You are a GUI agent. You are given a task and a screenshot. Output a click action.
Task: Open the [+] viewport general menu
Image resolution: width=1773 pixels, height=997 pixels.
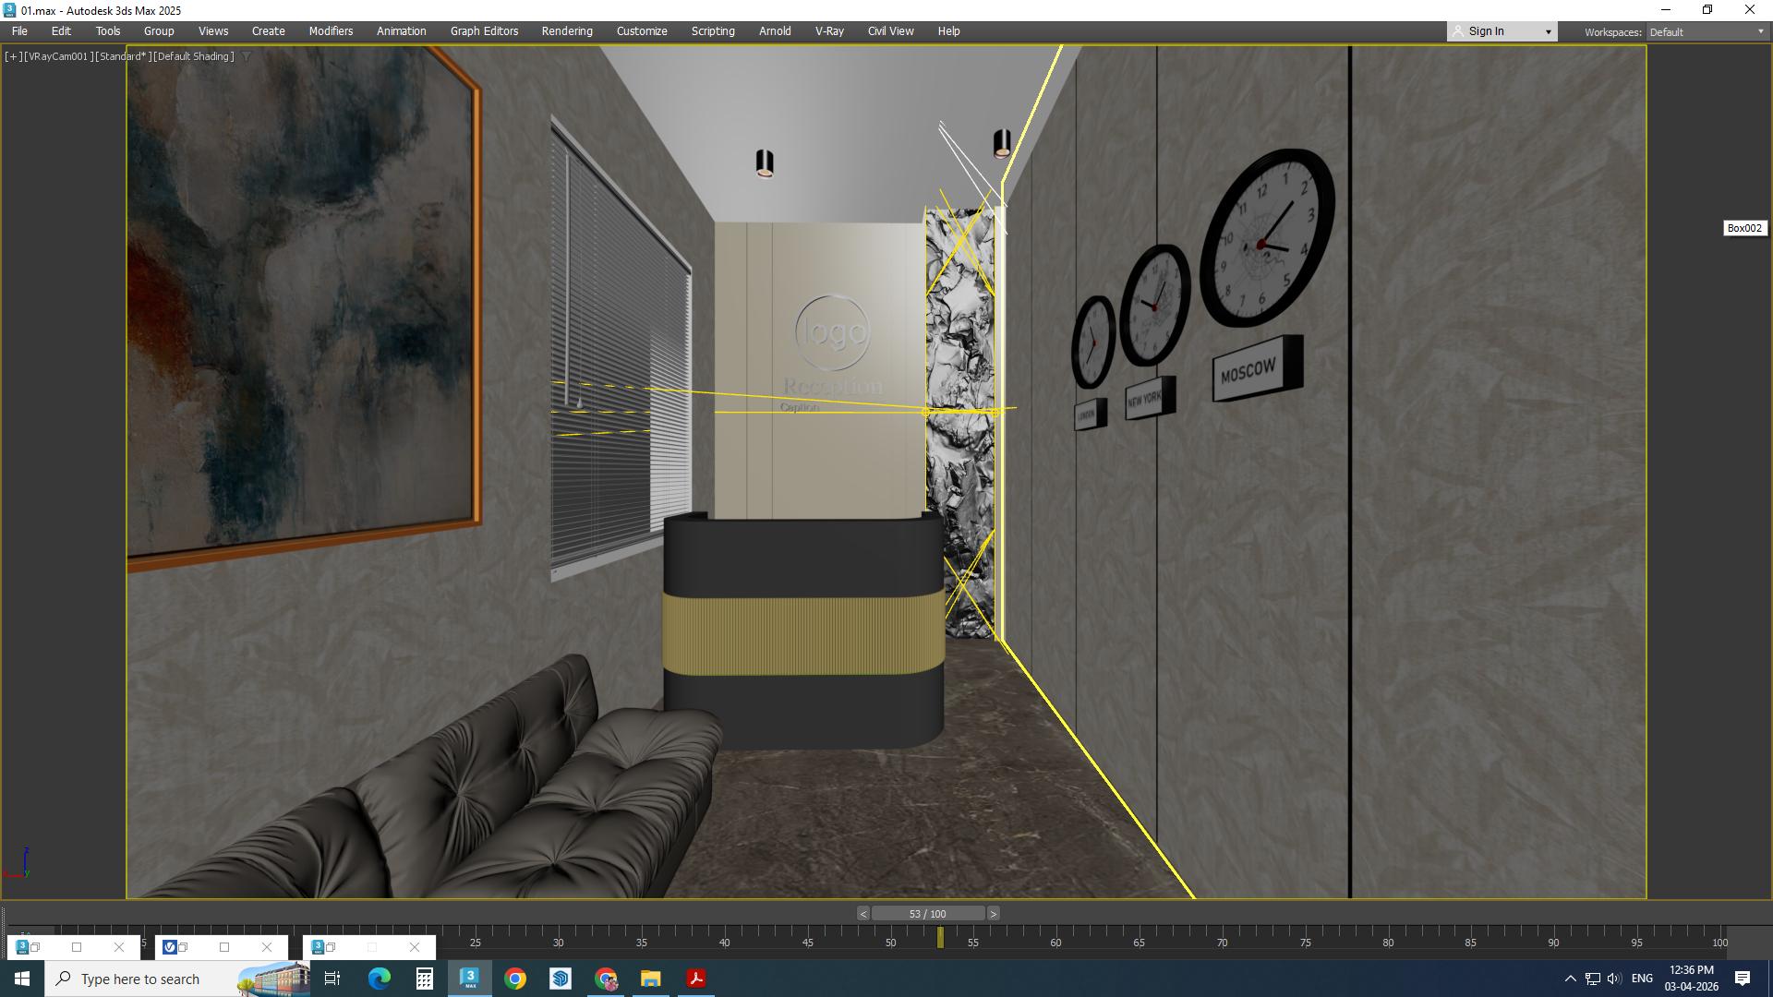tap(13, 56)
